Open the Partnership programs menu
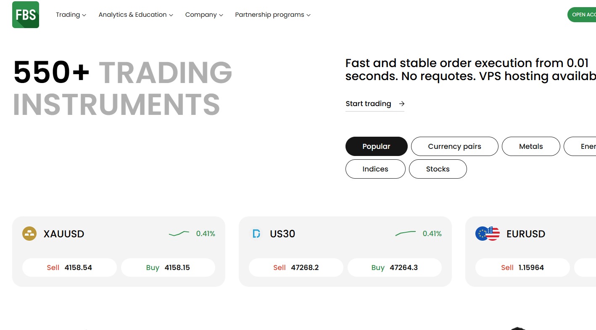Viewport: 596px width, 330px height. click(x=272, y=15)
